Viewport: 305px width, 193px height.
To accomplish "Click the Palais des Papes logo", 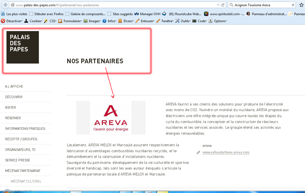I will [23, 47].
